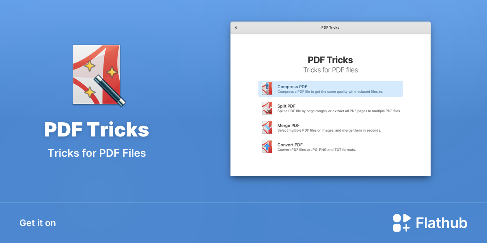
Task: Click 'Select multiple PDF files or images' description
Action: click(x=329, y=130)
